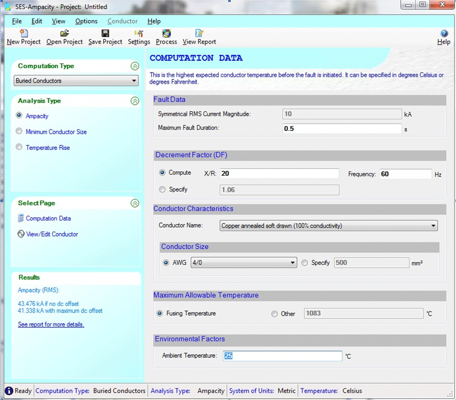The height and width of the screenshot is (400, 456).
Task: Click the Ampacity (RMS) results label
Action: click(x=39, y=290)
